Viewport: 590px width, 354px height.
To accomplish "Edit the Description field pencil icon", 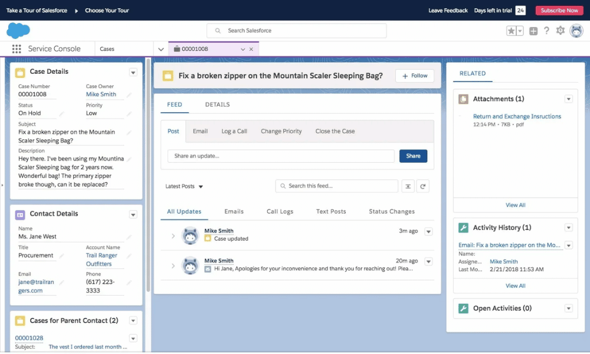I will [129, 159].
